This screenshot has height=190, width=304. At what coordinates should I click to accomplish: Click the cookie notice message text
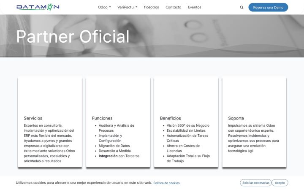(x=84, y=183)
